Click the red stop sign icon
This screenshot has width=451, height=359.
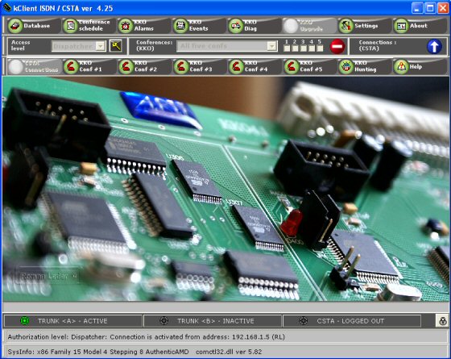tap(337, 46)
